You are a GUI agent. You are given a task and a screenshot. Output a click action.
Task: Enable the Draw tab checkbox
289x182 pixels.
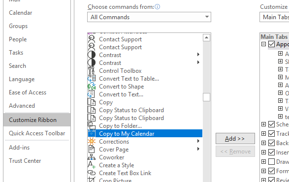click(x=271, y=162)
